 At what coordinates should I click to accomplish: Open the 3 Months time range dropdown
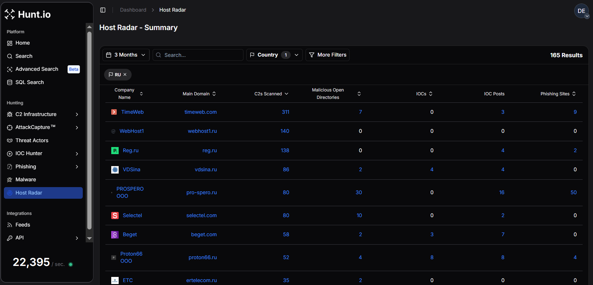click(126, 55)
